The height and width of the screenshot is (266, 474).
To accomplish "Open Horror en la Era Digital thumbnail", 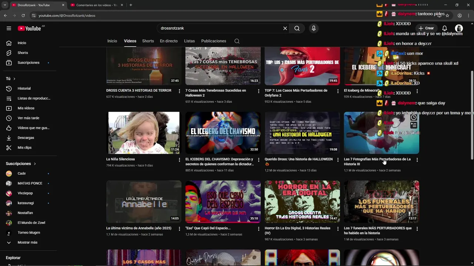I will [302, 202].
